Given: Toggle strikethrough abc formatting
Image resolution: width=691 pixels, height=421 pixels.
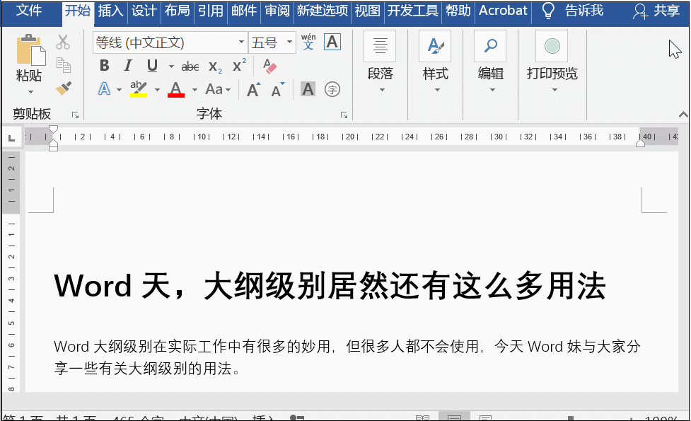Looking at the screenshot, I should point(190,67).
